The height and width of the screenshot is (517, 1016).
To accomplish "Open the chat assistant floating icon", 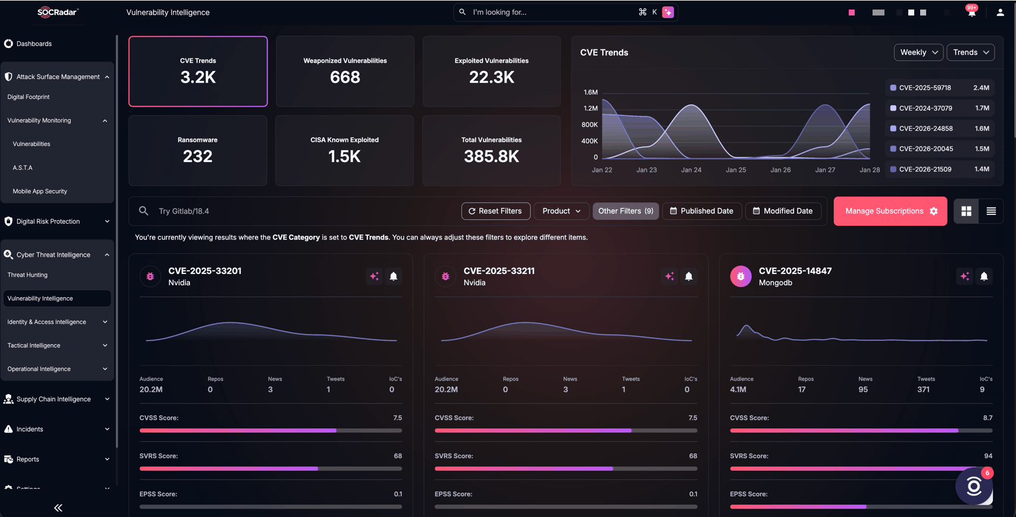I will pyautogui.click(x=974, y=486).
